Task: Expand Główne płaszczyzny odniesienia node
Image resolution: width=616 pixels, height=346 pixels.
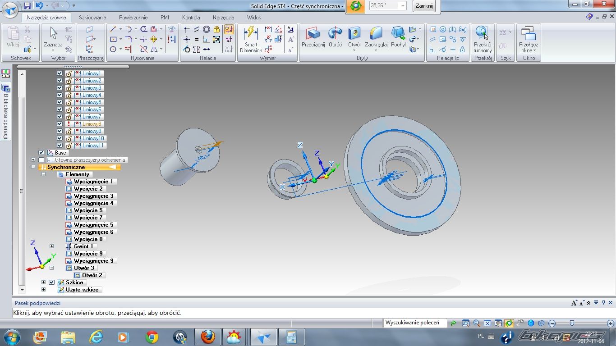Action: [x=33, y=160]
